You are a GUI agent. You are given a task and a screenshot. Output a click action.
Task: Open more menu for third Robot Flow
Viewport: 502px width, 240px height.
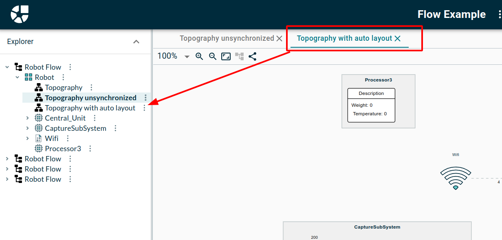[x=70, y=169]
